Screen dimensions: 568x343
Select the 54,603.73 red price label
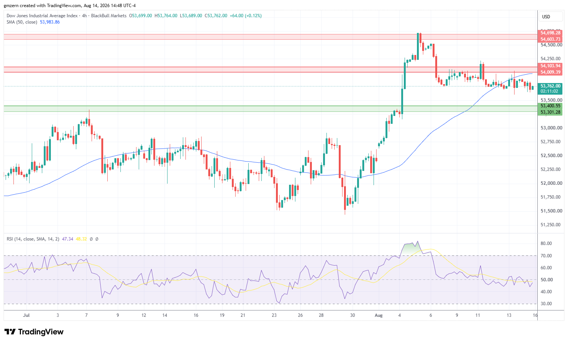tap(550, 39)
